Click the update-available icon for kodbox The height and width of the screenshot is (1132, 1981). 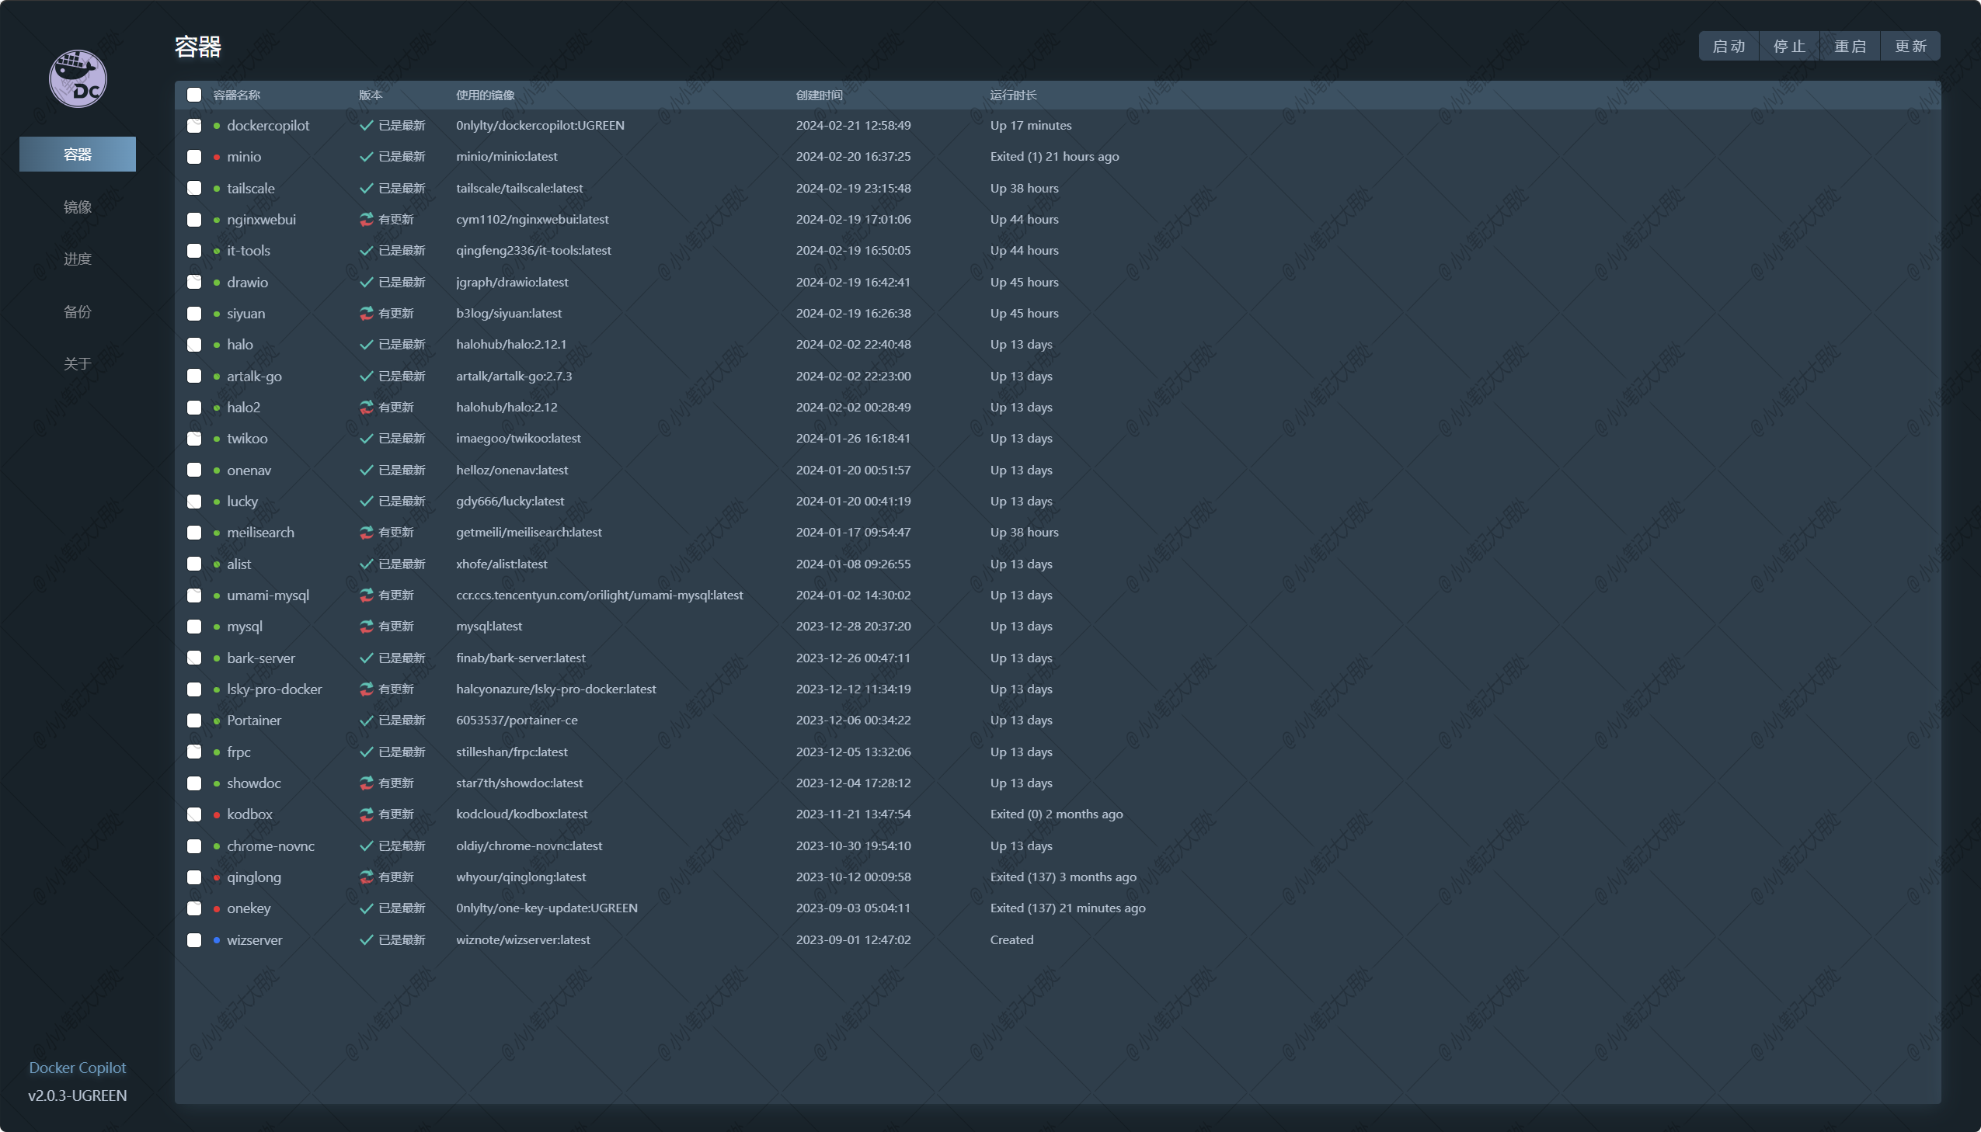[367, 814]
